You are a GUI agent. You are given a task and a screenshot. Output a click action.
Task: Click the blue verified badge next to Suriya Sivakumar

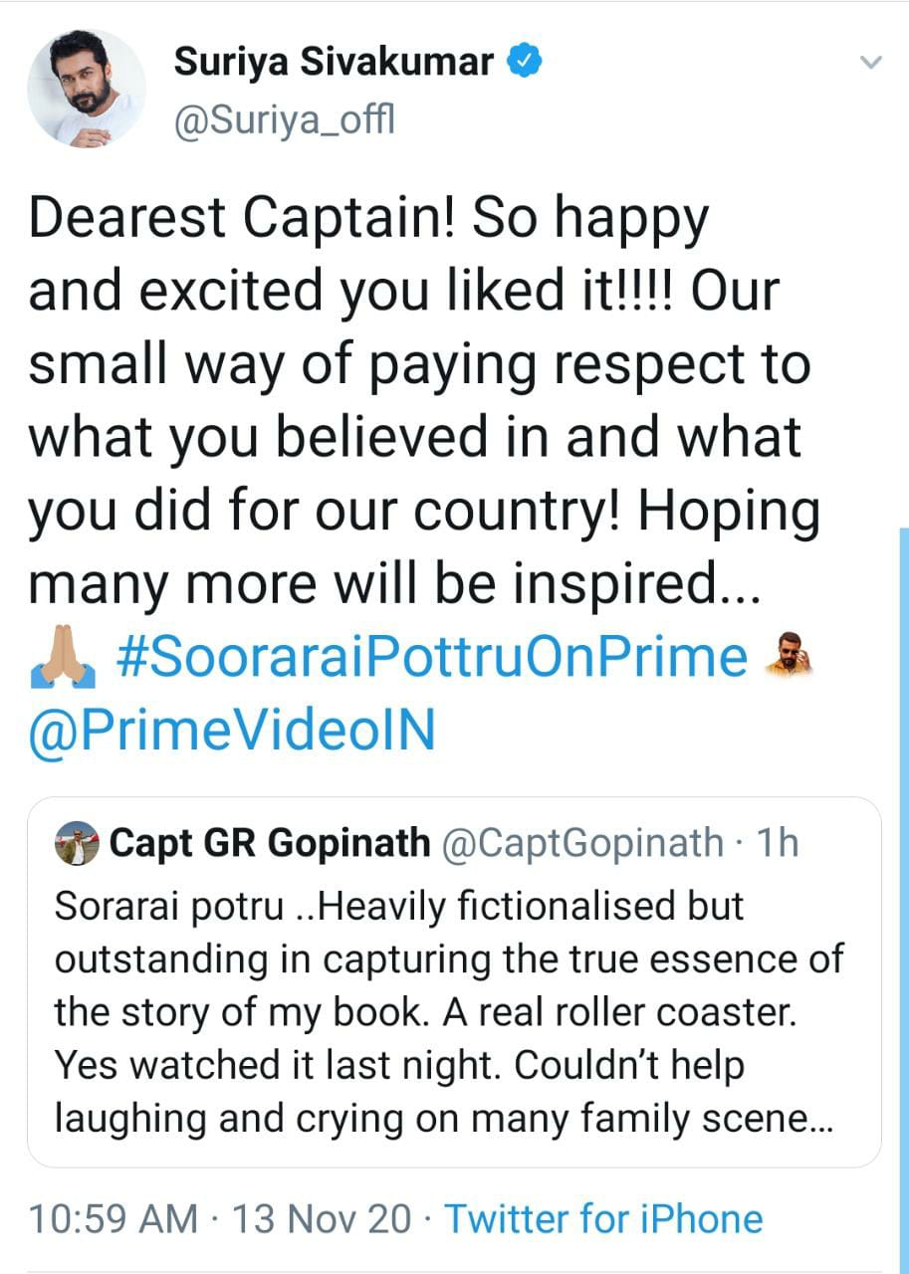click(522, 60)
